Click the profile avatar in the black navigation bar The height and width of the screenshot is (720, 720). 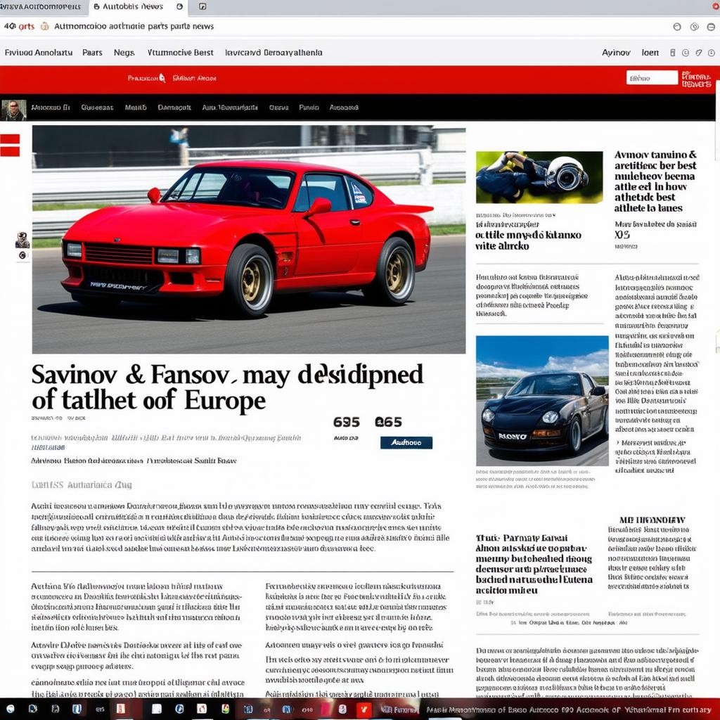click(x=13, y=109)
